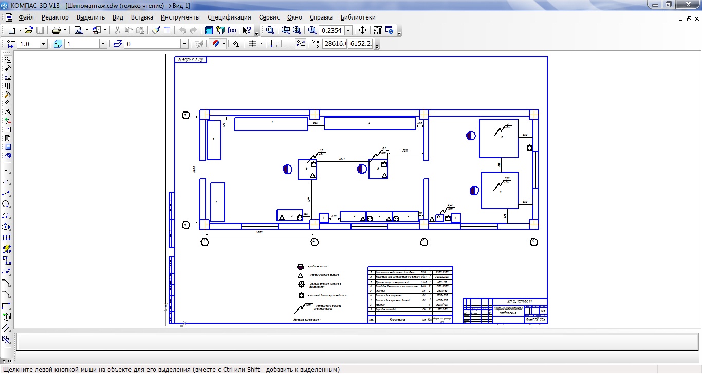702x374 pixels.
Task: Open the f(x) variables icon
Action: pyautogui.click(x=232, y=30)
